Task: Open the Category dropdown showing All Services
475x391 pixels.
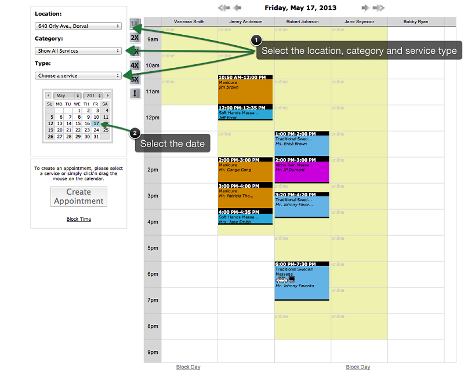Action: 78,51
